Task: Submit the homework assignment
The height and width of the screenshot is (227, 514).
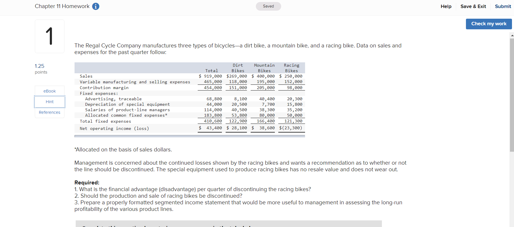Action: pos(503,6)
